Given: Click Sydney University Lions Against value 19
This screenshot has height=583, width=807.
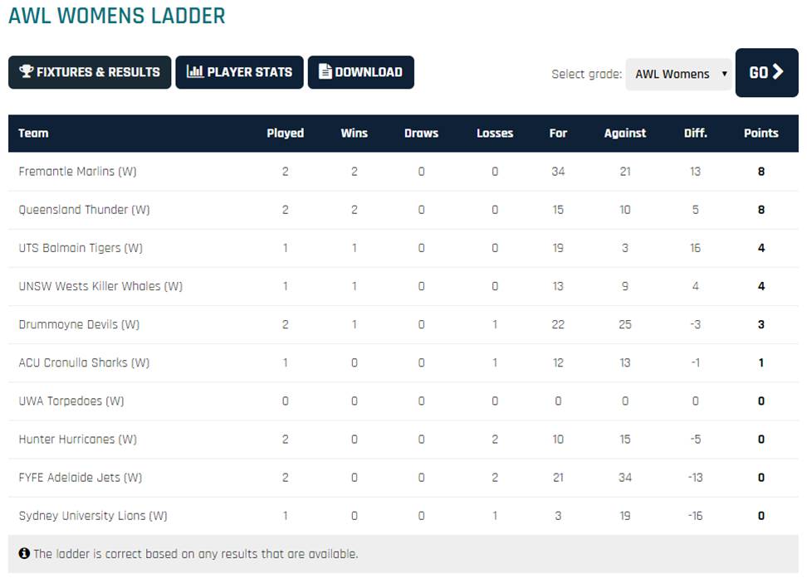Looking at the screenshot, I should click(625, 516).
